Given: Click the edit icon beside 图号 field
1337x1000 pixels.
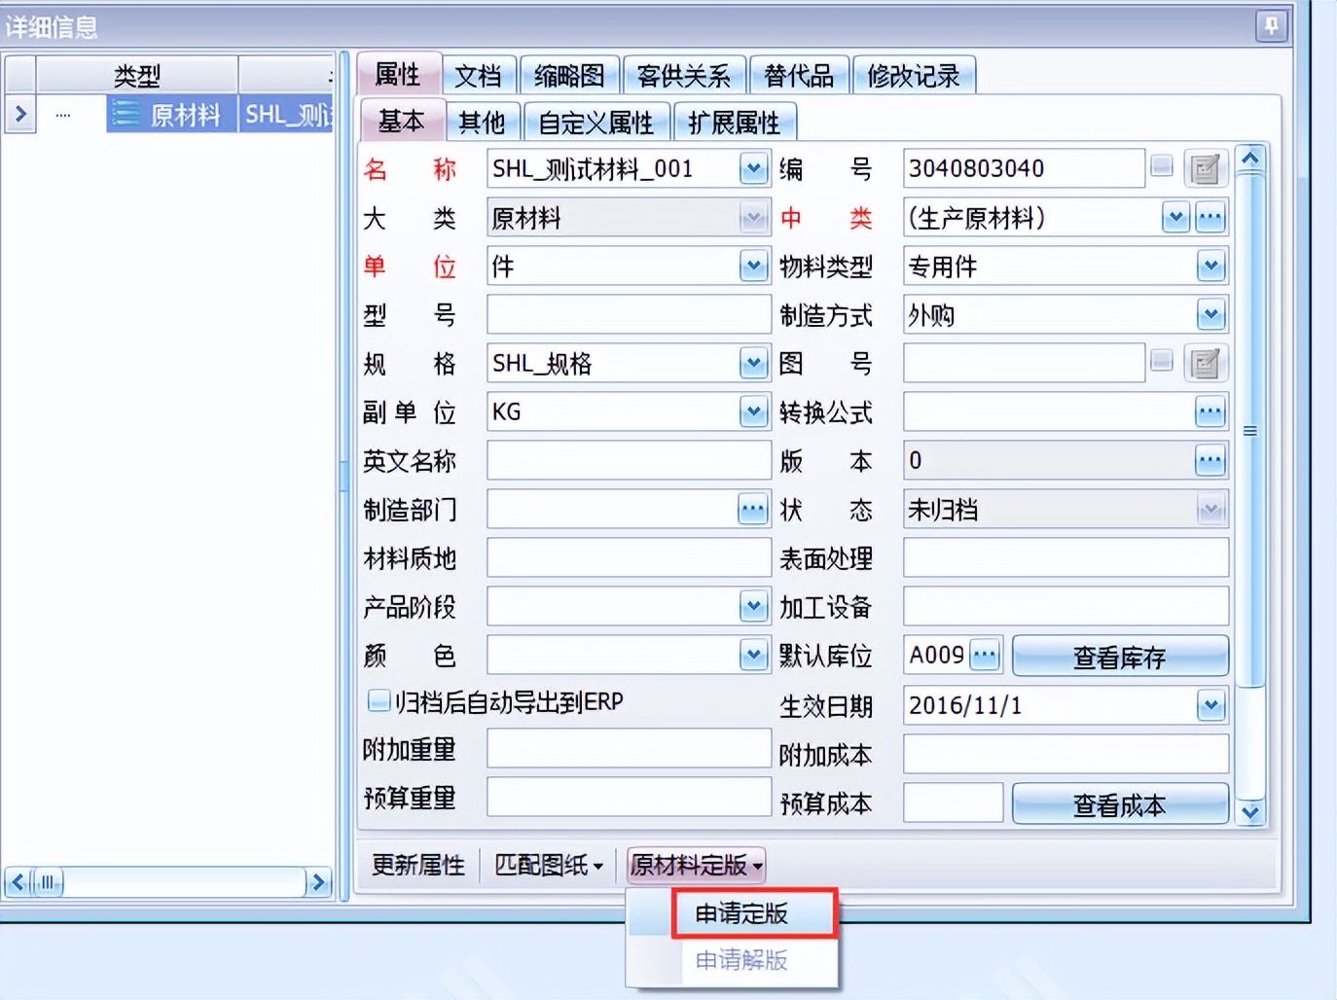Looking at the screenshot, I should [x=1206, y=363].
